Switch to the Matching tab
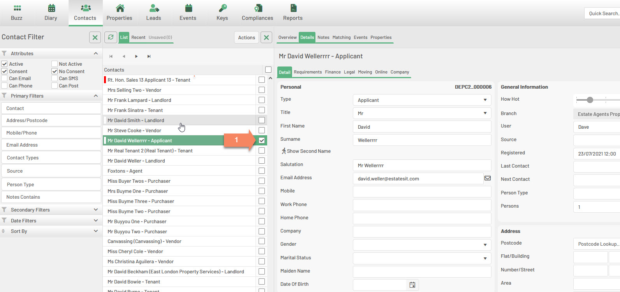Image resolution: width=620 pixels, height=292 pixels. click(341, 38)
